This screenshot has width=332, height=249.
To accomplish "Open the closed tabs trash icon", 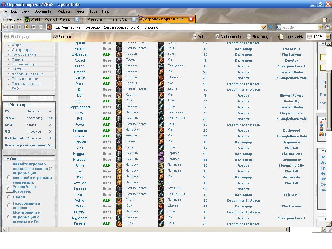I will click(x=325, y=20).
